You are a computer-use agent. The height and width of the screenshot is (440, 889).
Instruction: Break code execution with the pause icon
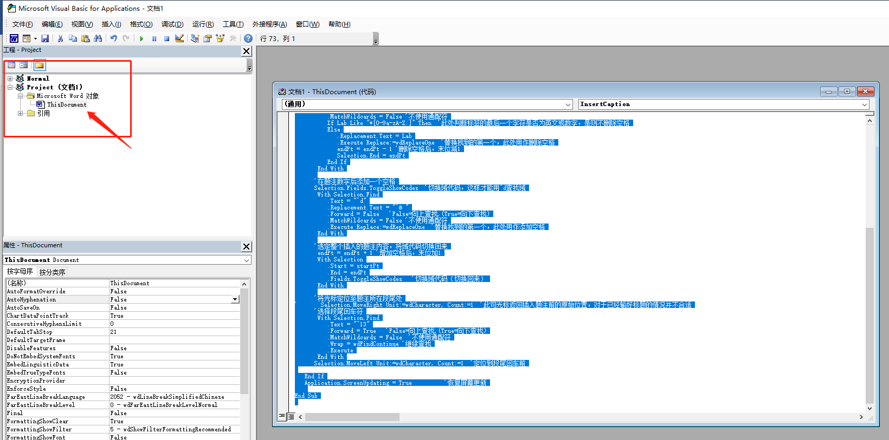(154, 38)
